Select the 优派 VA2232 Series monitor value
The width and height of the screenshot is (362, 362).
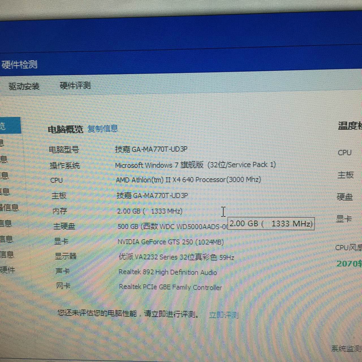point(176,257)
